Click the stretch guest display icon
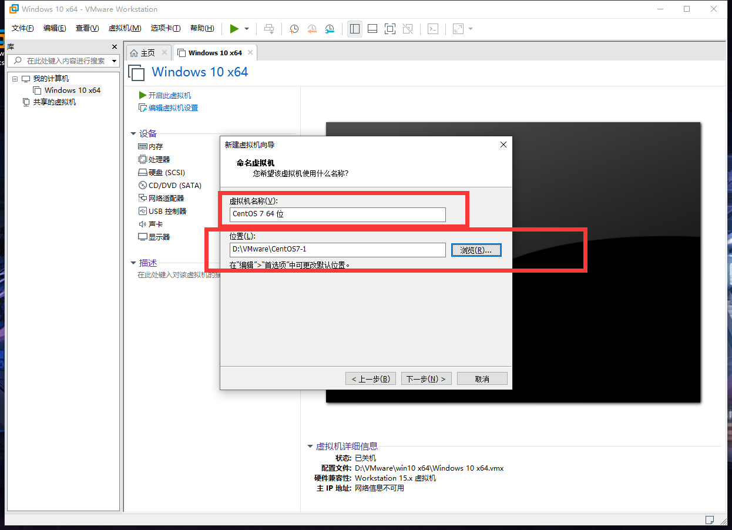732x530 pixels. click(458, 28)
